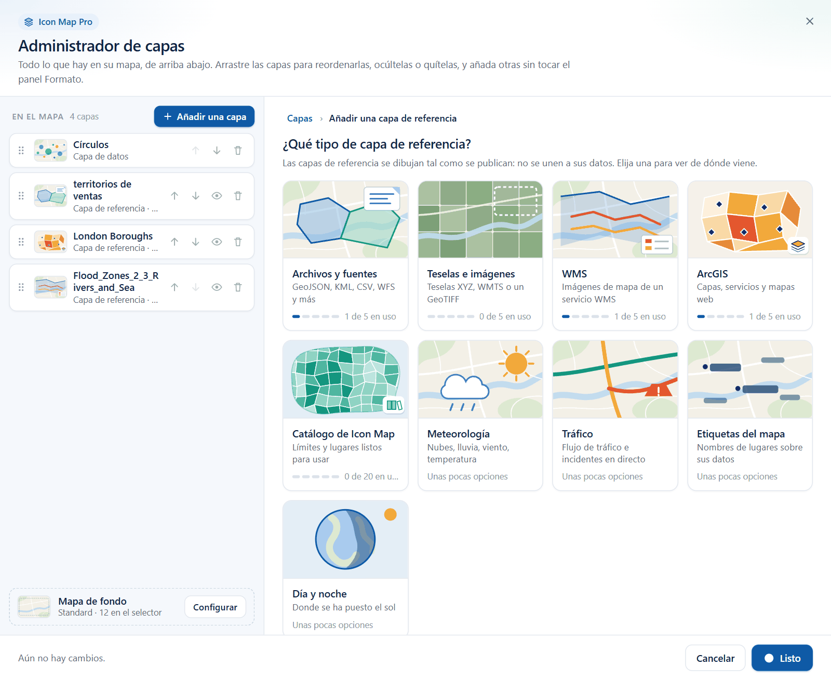Screen dimensions: 831x680
Task: Move Flood_Zones layer up with arrow
Action: tap(175, 287)
